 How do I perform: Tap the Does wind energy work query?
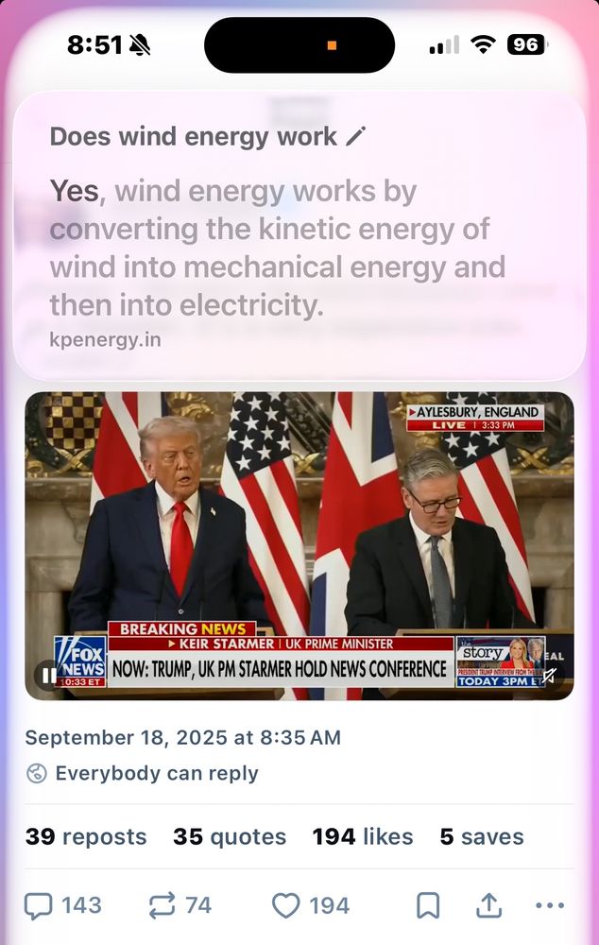pyautogui.click(x=194, y=137)
